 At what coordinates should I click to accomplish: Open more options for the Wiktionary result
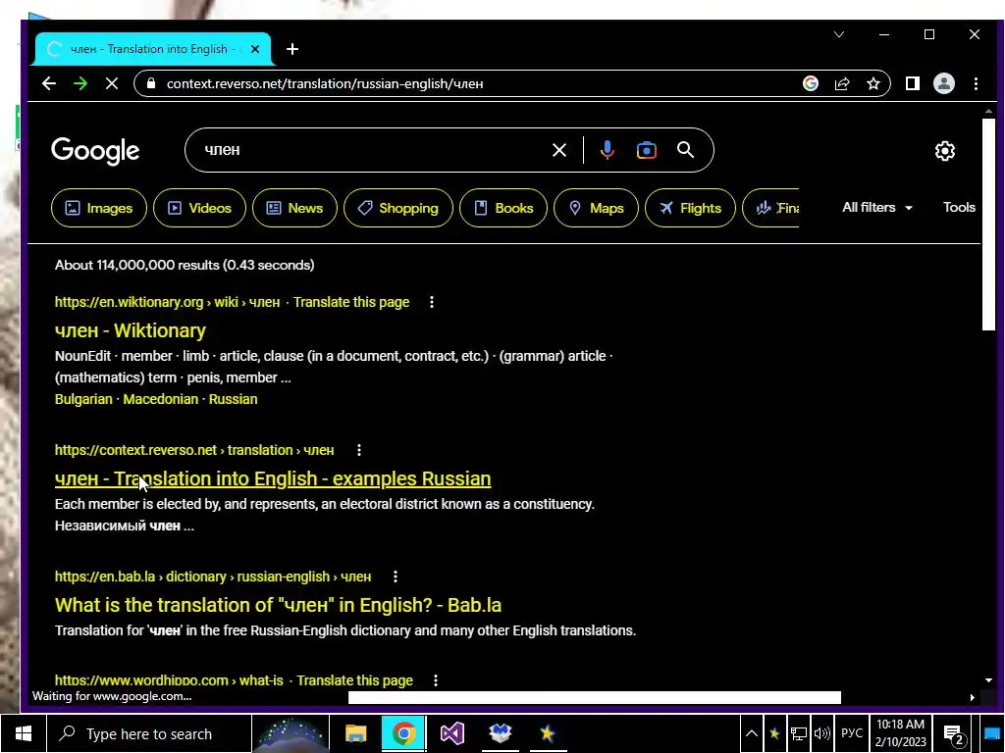click(x=432, y=302)
